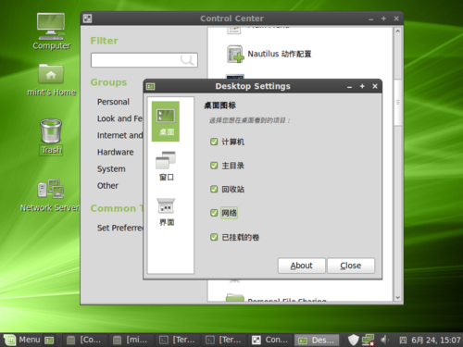The height and width of the screenshot is (347, 463).
Task: Click scrollbar up arrow in Control Center
Action: [397, 31]
